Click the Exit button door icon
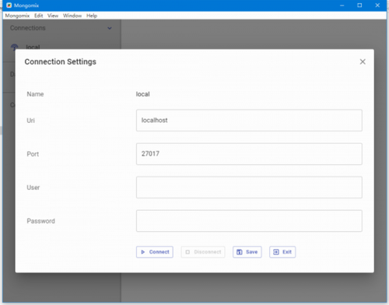 tap(276, 252)
